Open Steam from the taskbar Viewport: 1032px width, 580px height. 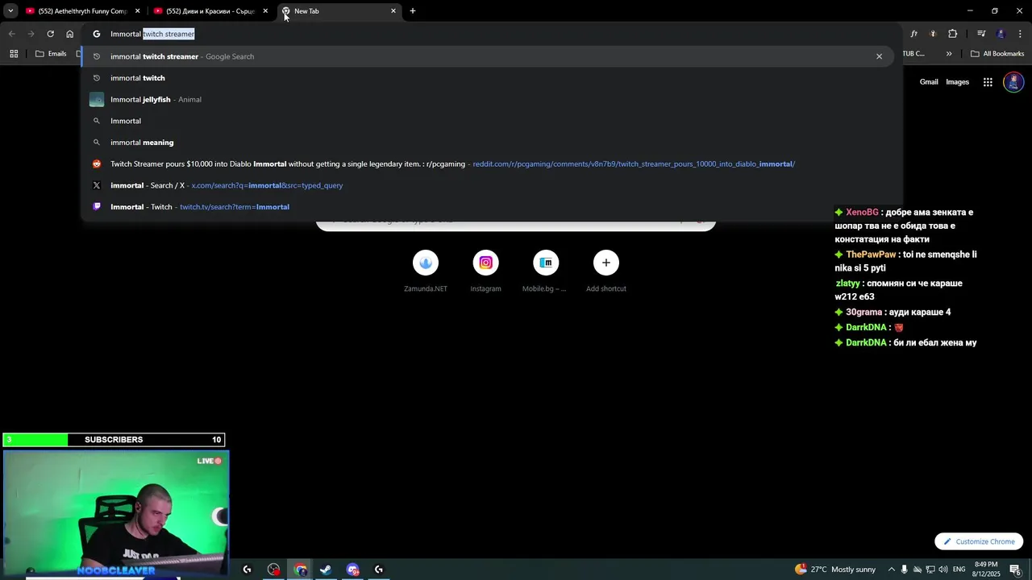click(x=326, y=570)
